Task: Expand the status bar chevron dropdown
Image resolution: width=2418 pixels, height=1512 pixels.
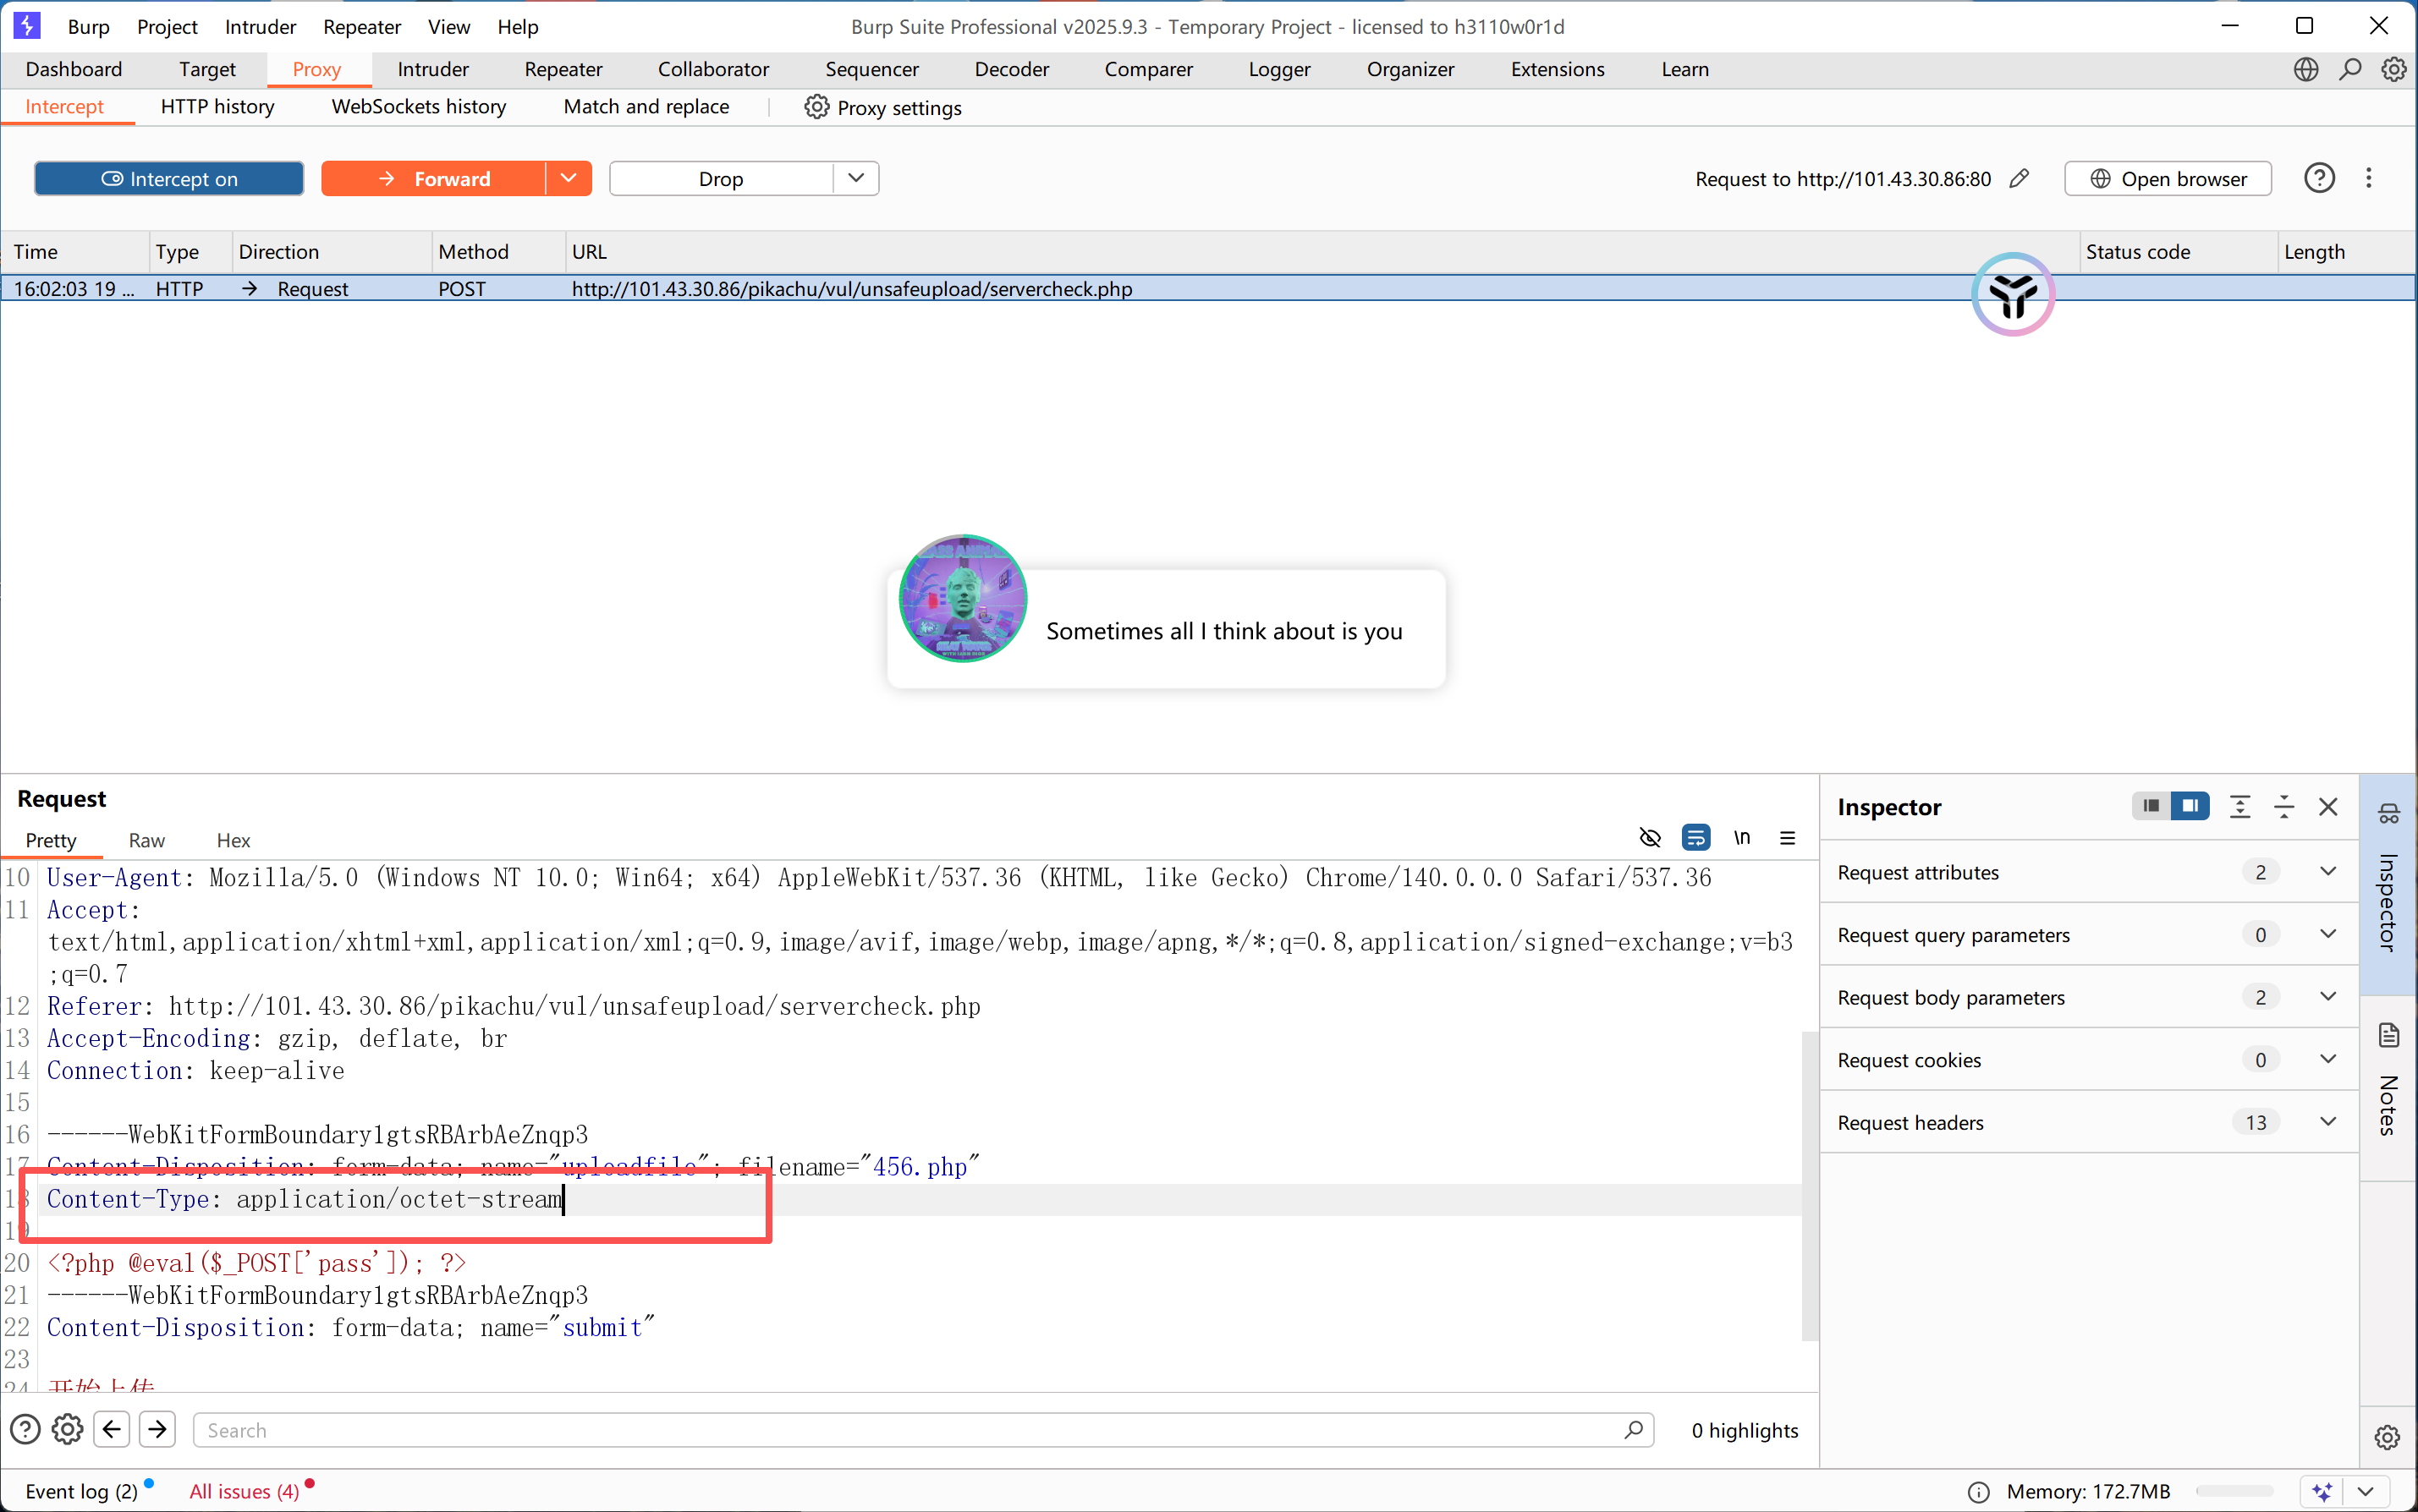Action: (x=2365, y=1491)
